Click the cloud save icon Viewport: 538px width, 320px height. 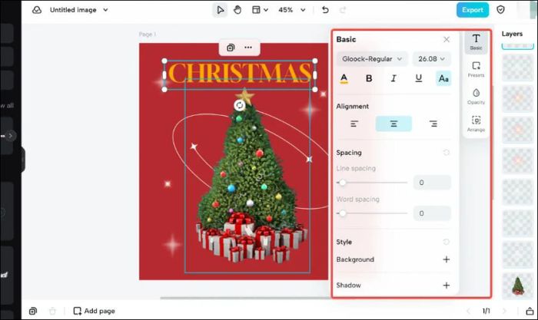[x=37, y=10]
